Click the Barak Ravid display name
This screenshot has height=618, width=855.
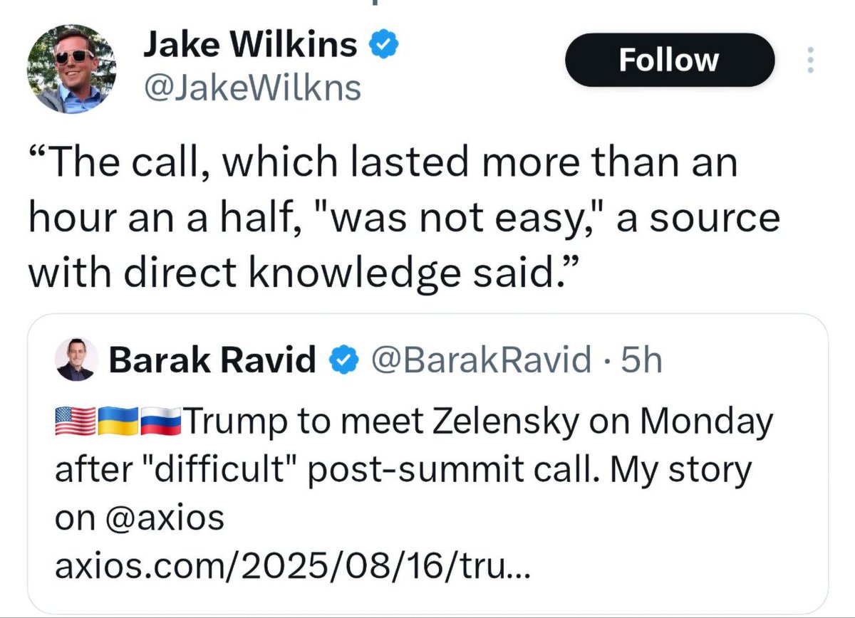pyautogui.click(x=212, y=361)
